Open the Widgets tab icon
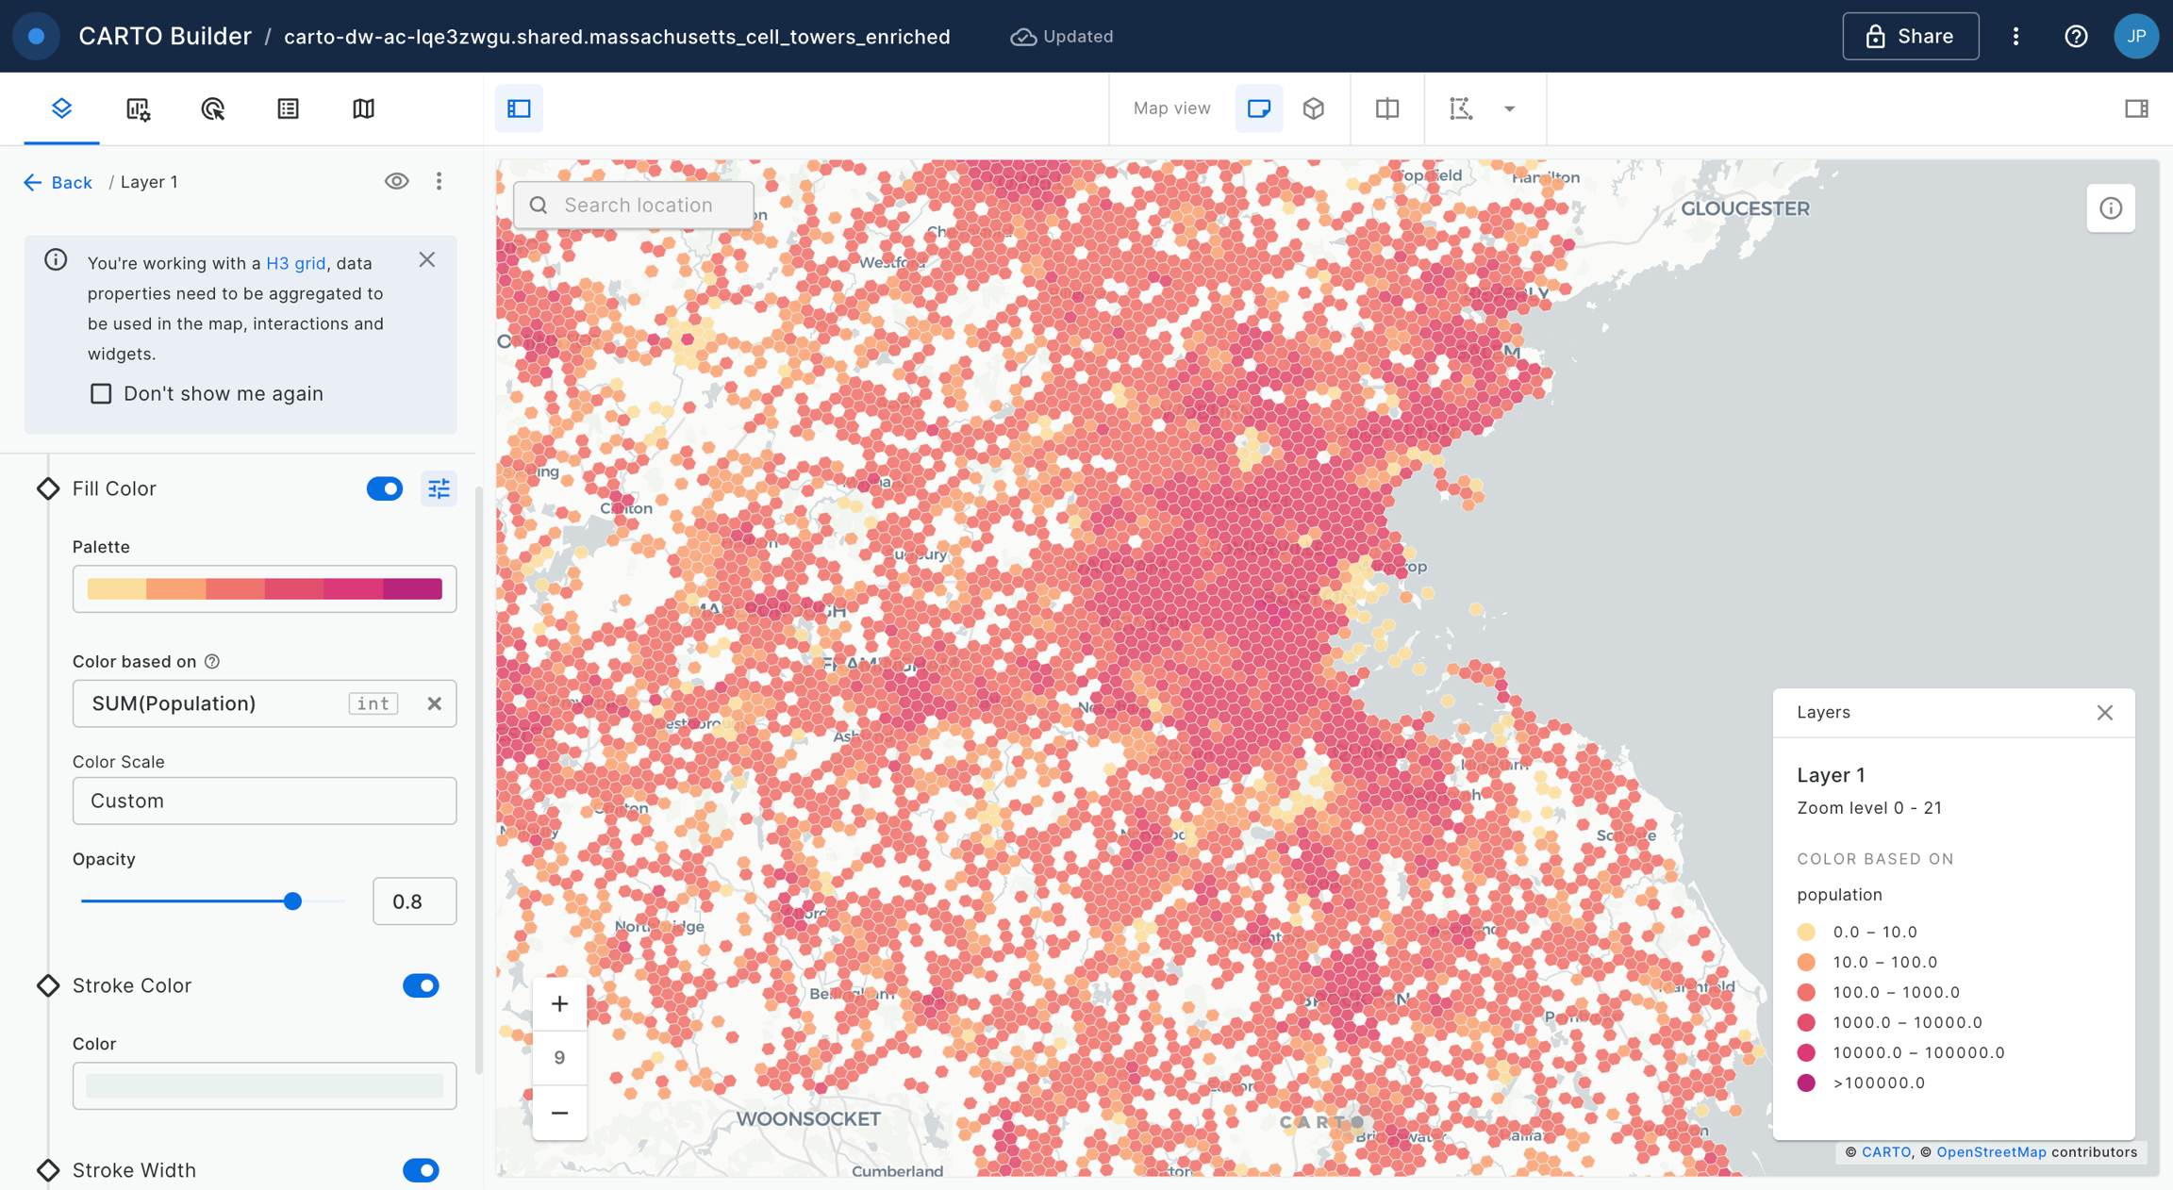This screenshot has width=2173, height=1190. (138, 108)
